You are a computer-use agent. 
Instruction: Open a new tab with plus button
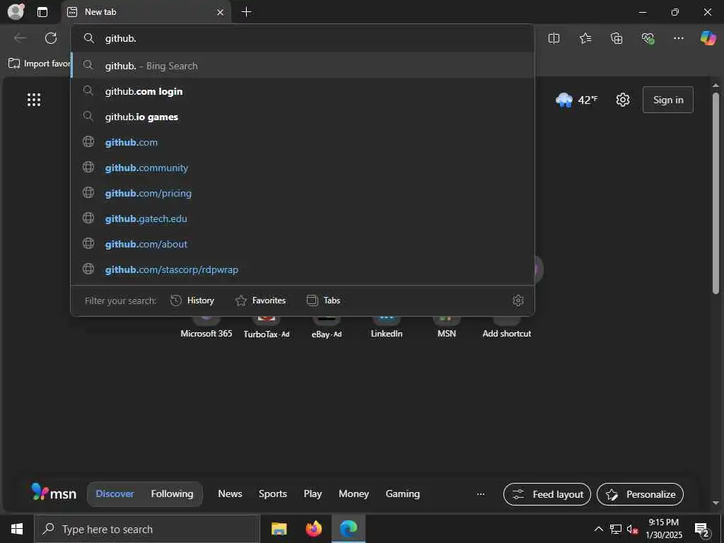[247, 12]
